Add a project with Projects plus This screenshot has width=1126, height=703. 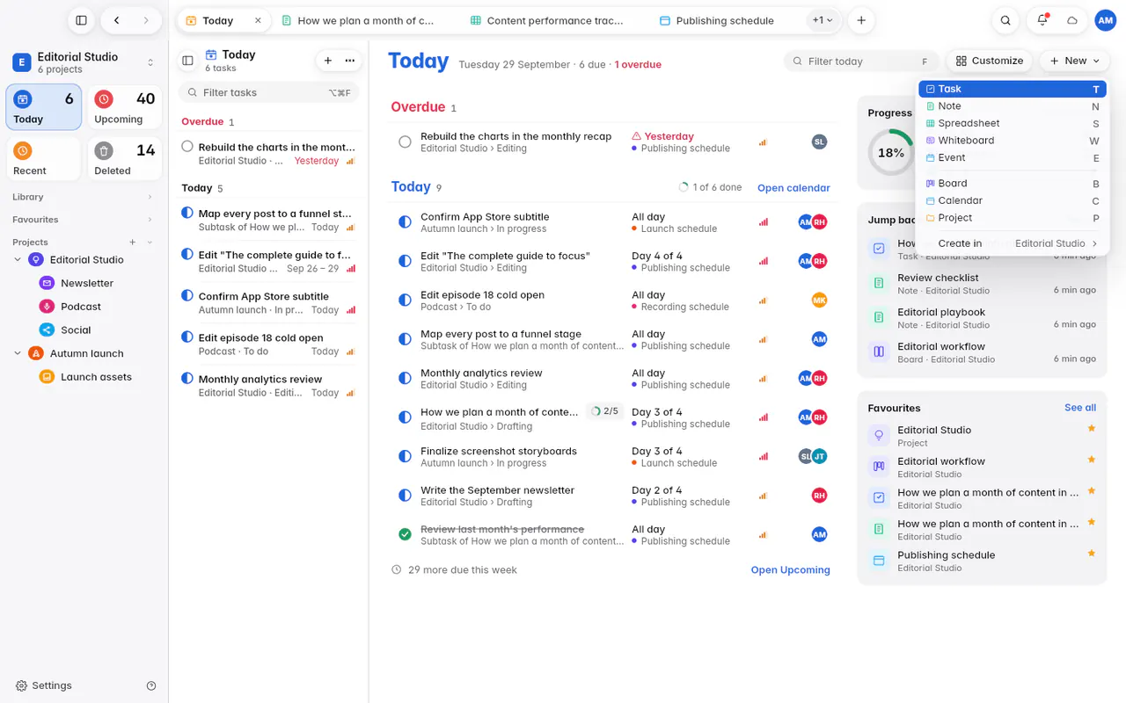133,243
